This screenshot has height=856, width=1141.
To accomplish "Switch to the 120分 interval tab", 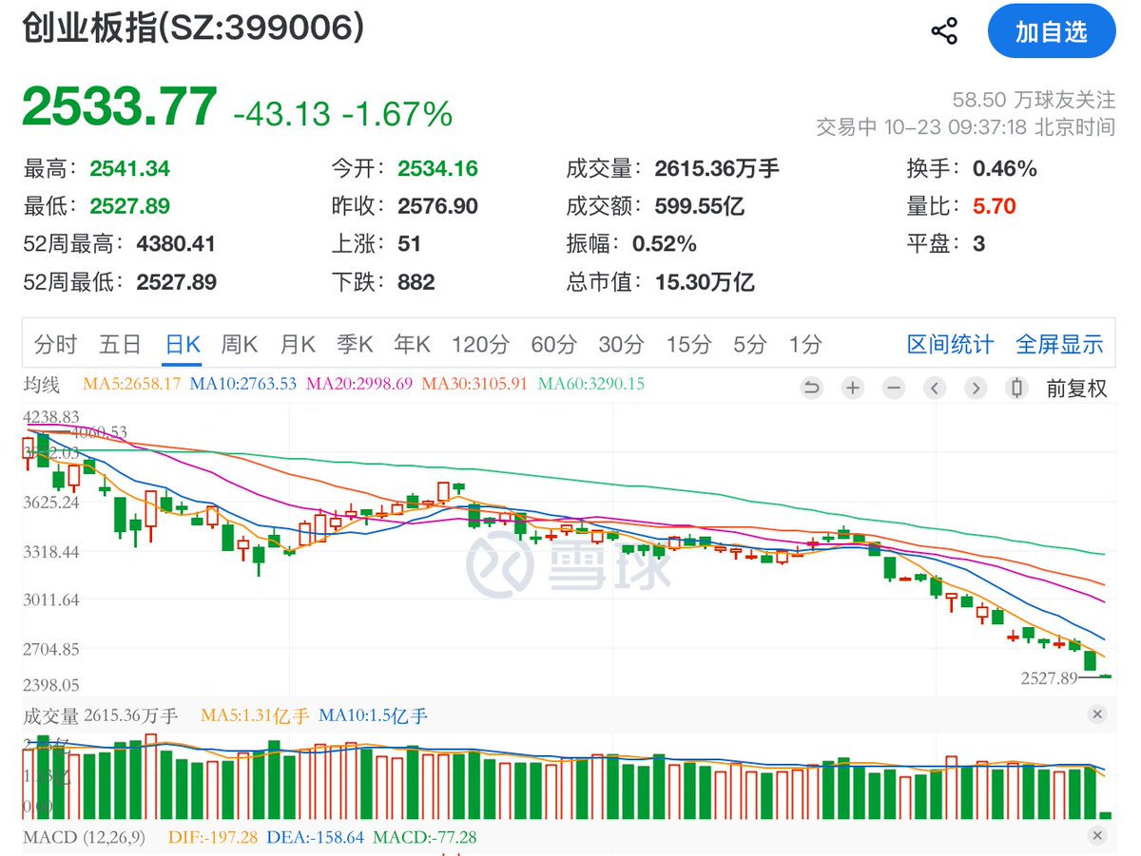I will (480, 344).
